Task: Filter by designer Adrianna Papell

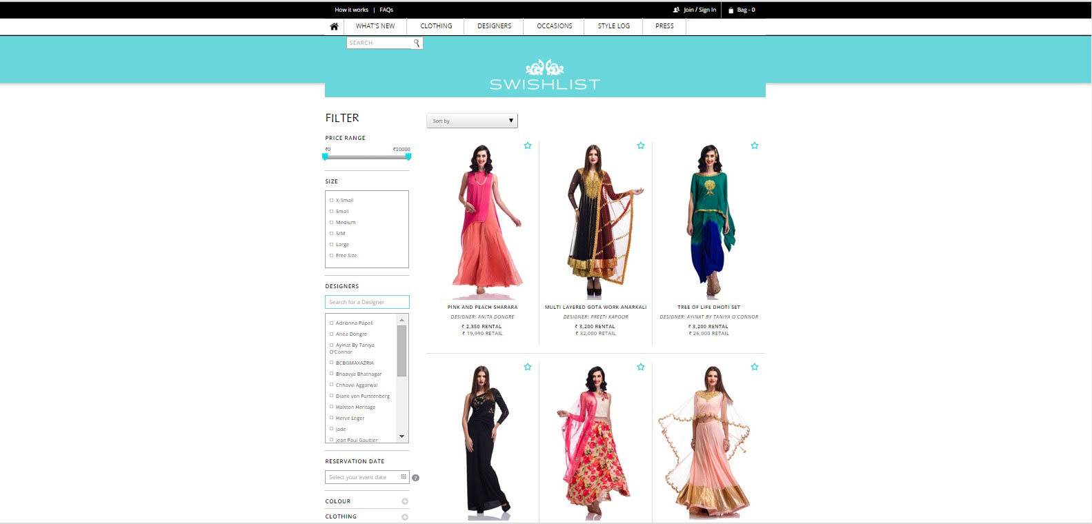Action: tap(331, 323)
